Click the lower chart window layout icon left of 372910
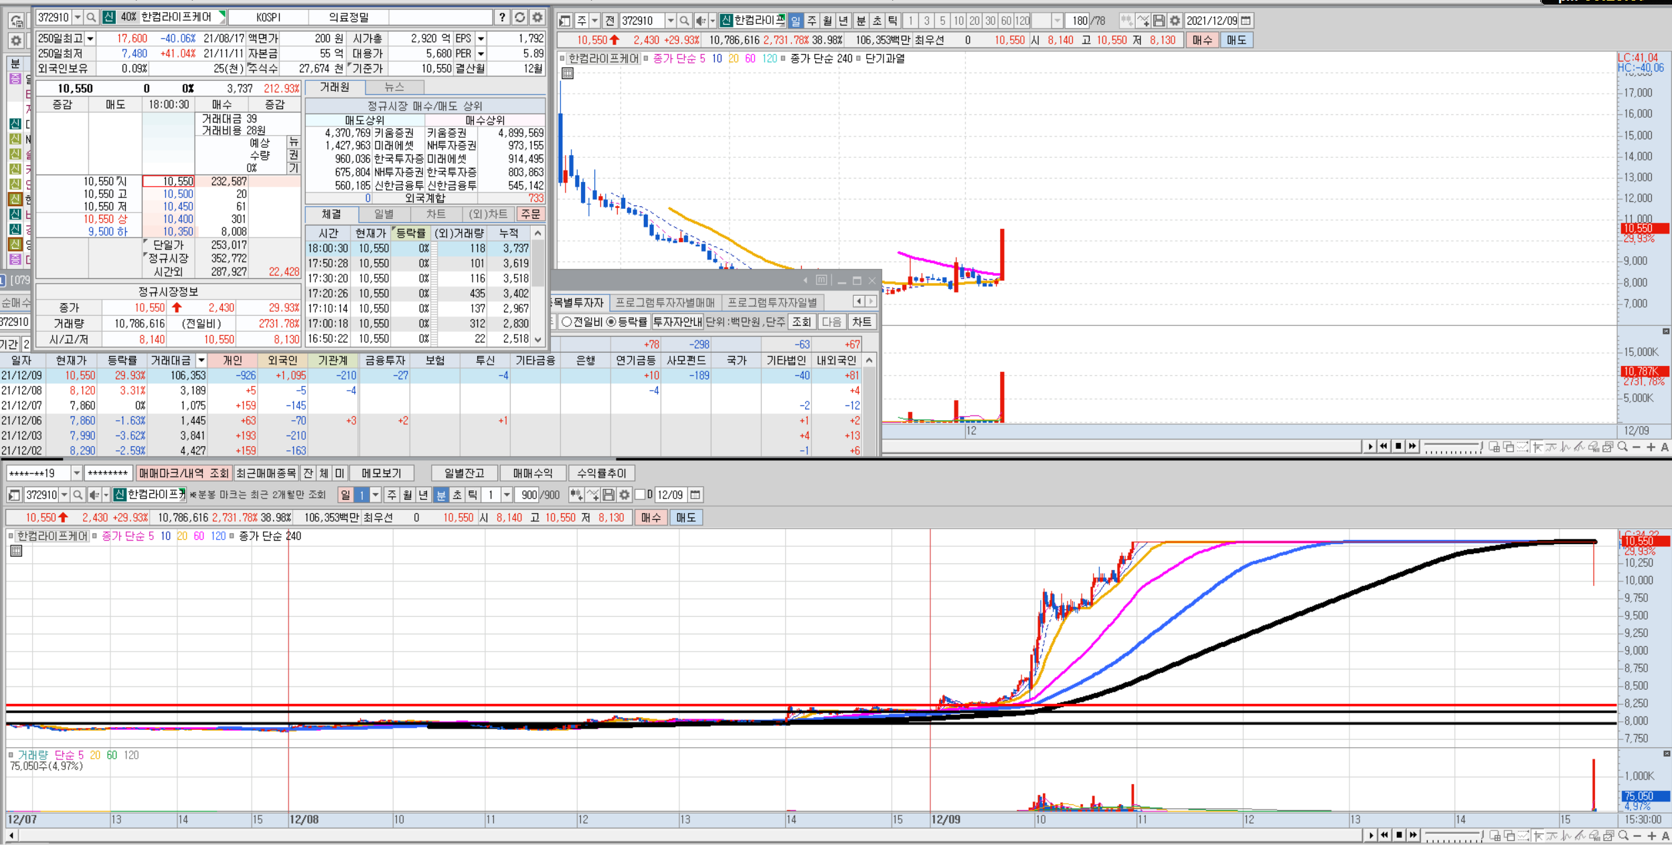 [14, 495]
